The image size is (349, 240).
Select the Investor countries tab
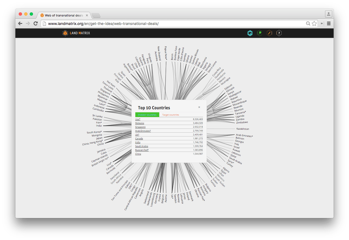[x=147, y=115]
